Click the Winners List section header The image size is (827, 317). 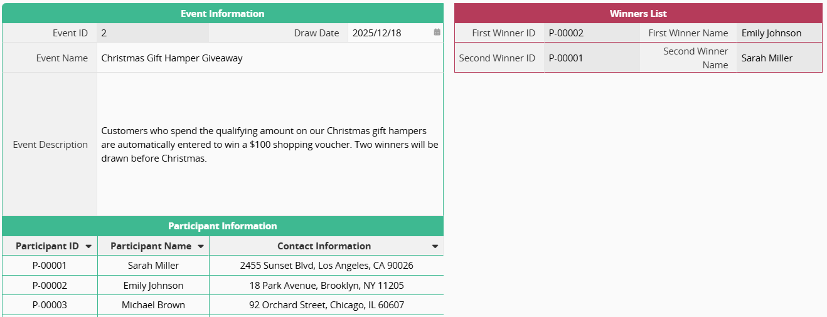[x=638, y=14]
